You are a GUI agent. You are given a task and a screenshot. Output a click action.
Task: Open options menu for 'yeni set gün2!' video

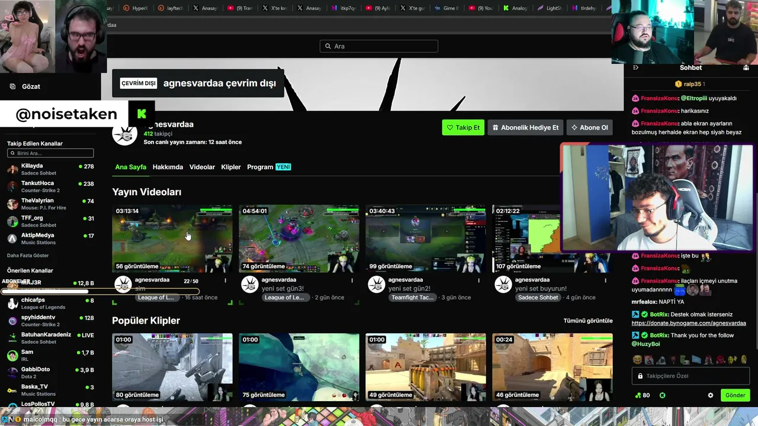click(x=478, y=280)
